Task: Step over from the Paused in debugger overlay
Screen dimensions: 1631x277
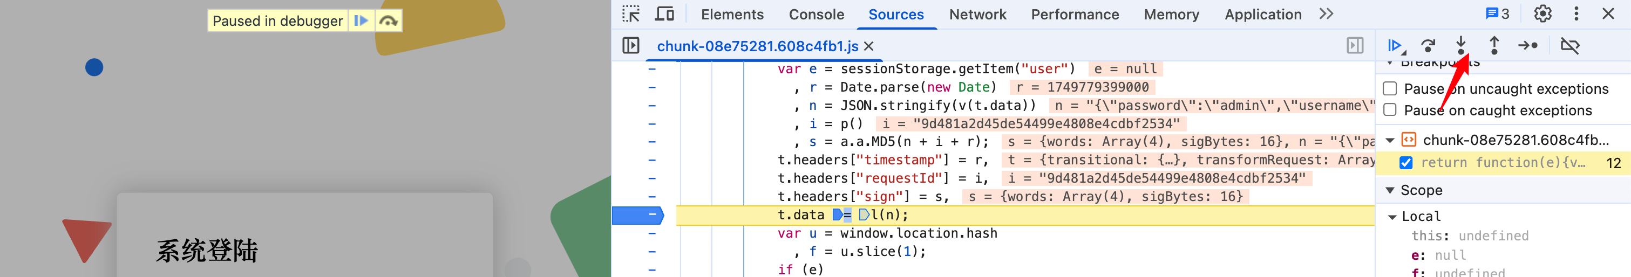Action: tap(388, 21)
